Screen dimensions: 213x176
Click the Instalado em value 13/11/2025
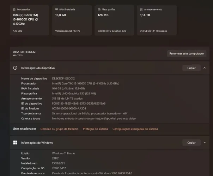pos(59,163)
